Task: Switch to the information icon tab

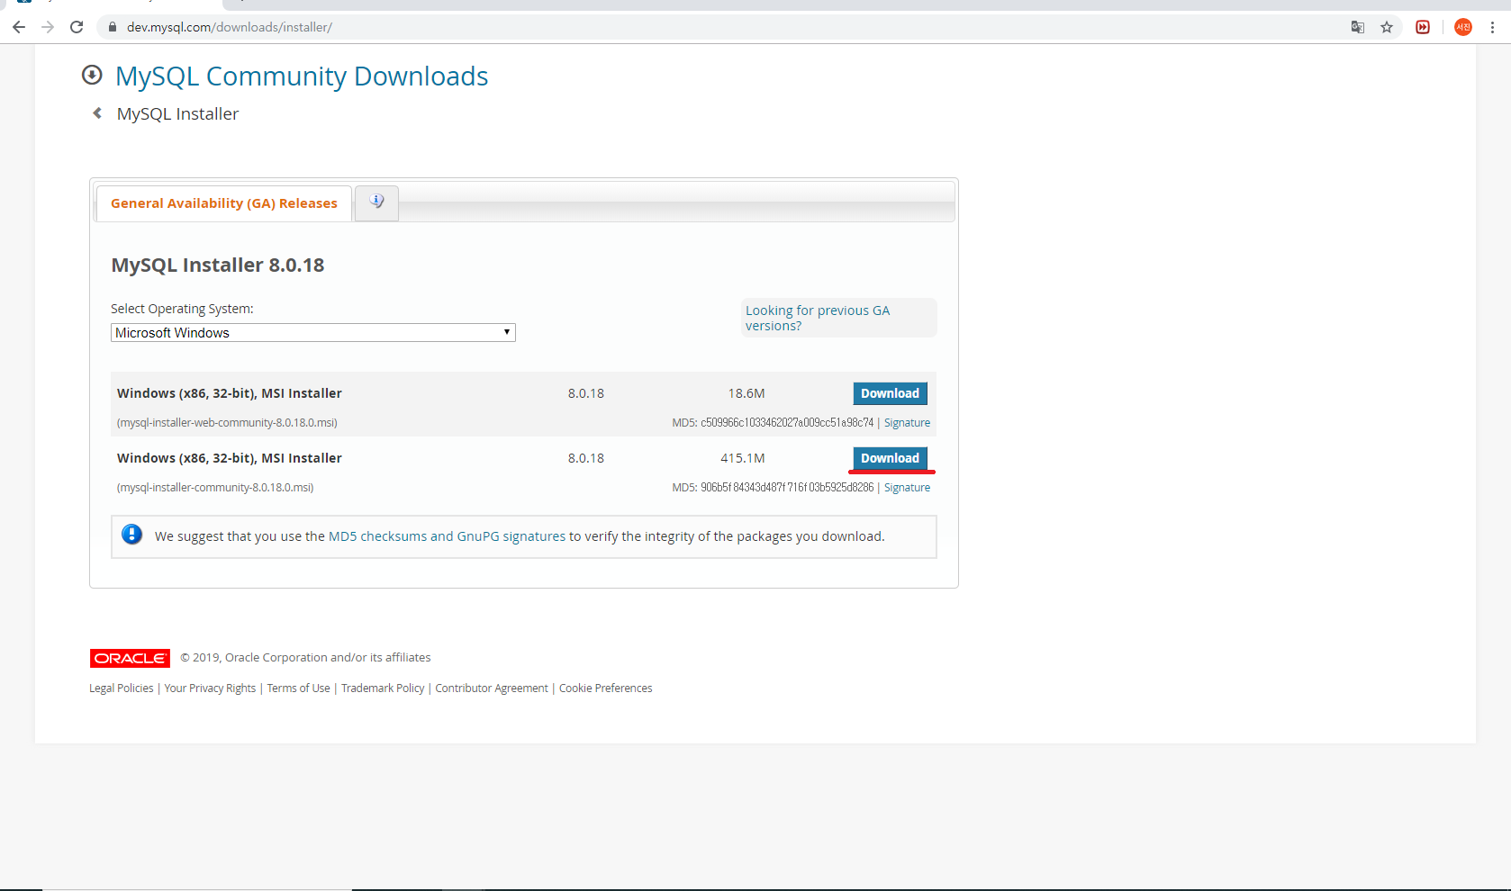Action: (376, 202)
